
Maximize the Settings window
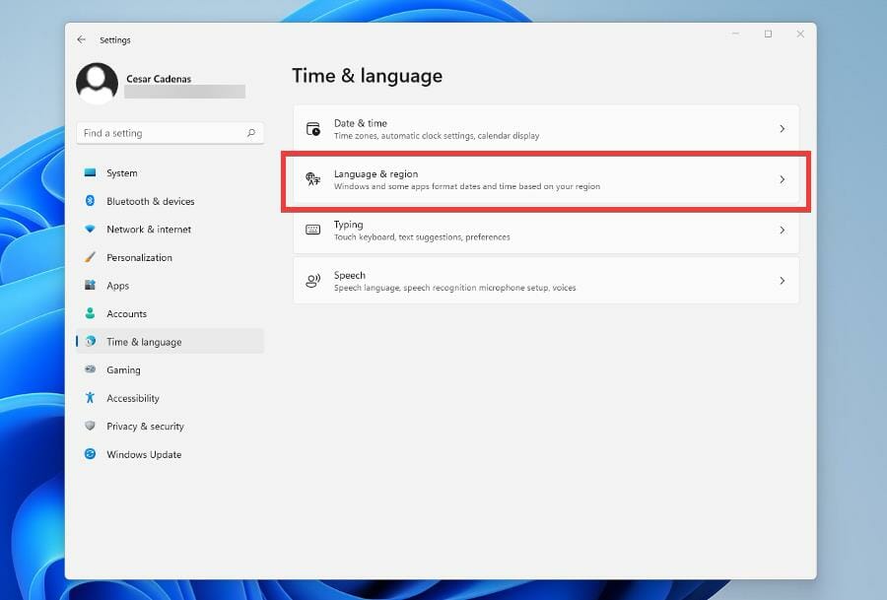768,33
